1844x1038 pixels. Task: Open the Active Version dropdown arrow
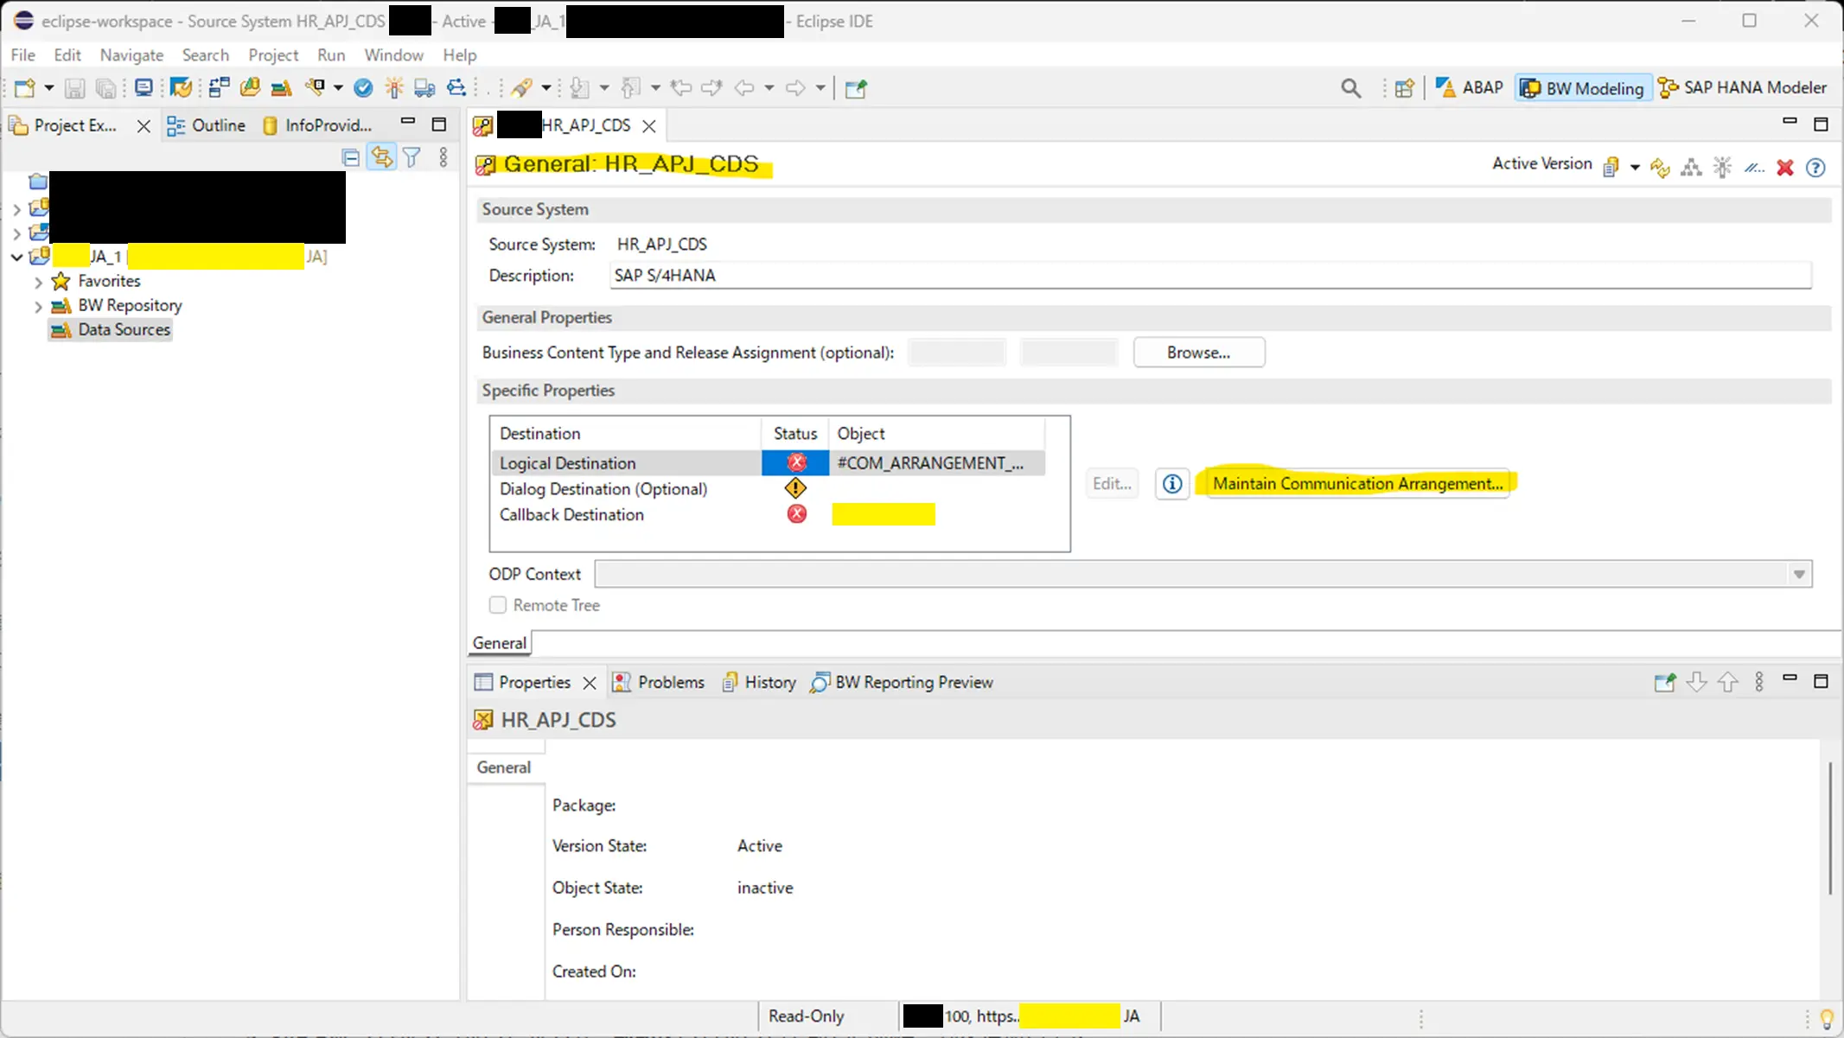click(1635, 168)
